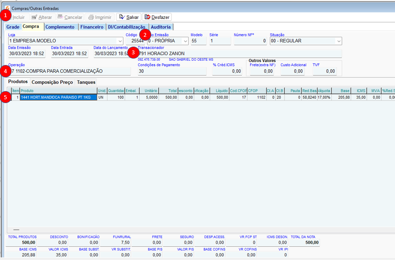Click the Unitário column header
395x260 pixels.
(x=149, y=91)
